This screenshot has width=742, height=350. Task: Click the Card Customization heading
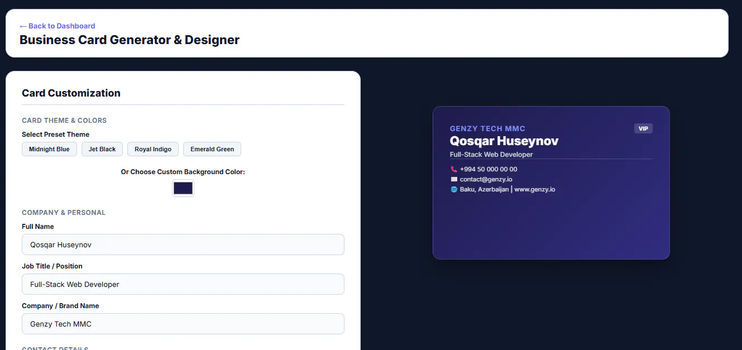tap(71, 93)
